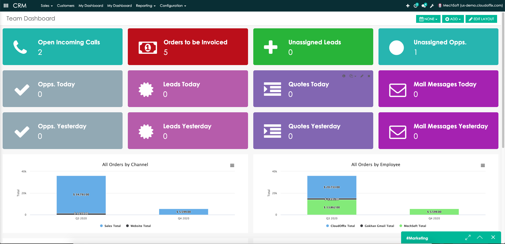Click the page vertical scrollbar
Image resolution: width=505 pixels, height=244 pixels.
[x=503, y=80]
